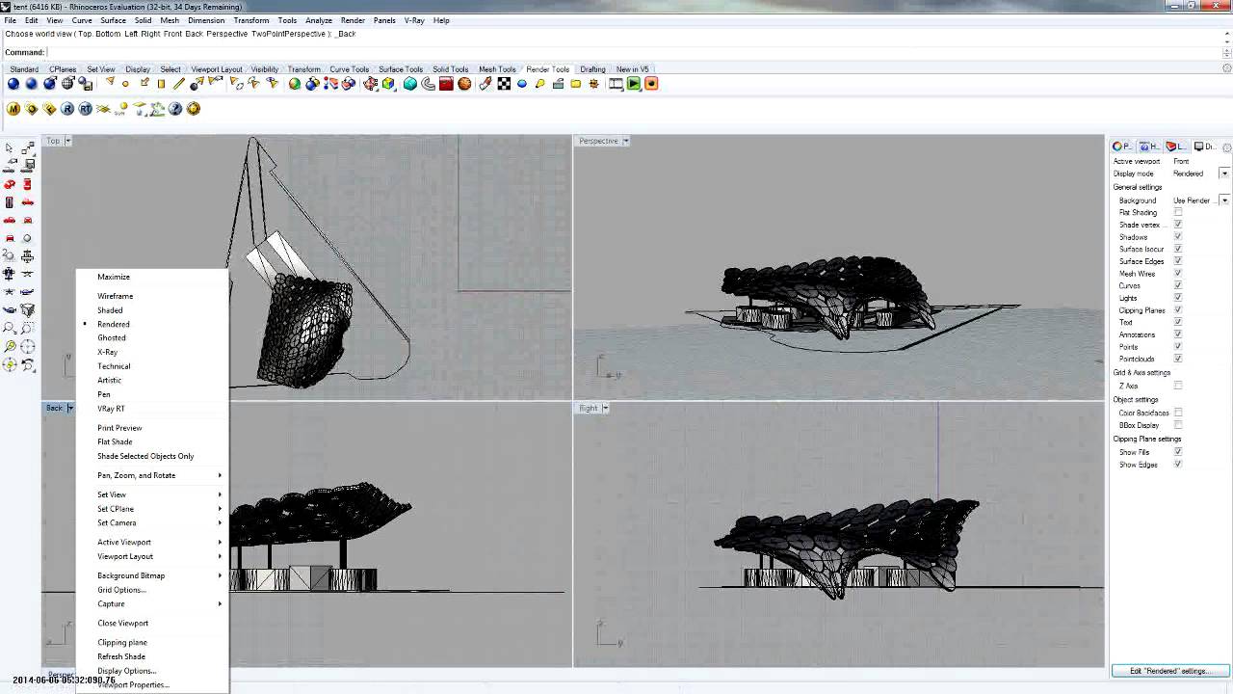The image size is (1233, 694).
Task: Open the Perspective viewport title dropdown arrow
Action: (x=625, y=141)
